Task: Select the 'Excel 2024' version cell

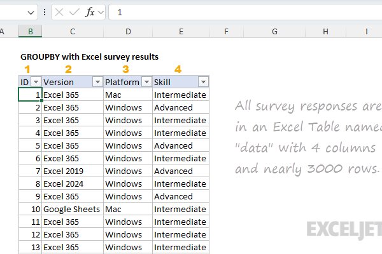Action: [73, 184]
